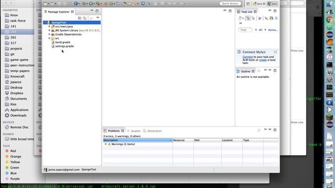Viewport: 335px width, 188px height.
Task: Expand the JRE System Library node
Action: 50,30
